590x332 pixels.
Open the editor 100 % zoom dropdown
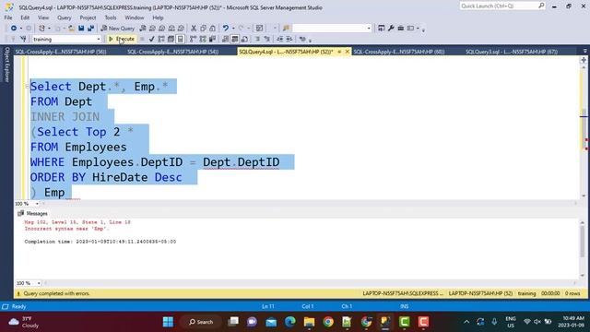(37, 204)
